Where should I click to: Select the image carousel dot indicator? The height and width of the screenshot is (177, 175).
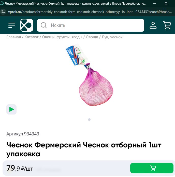(89, 120)
